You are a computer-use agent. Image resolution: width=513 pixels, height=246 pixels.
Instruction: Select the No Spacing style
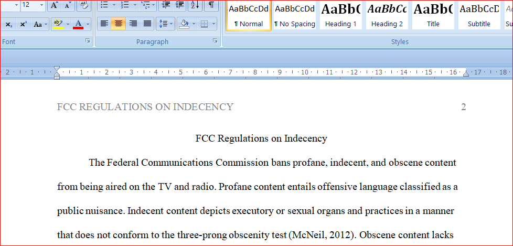[295, 14]
